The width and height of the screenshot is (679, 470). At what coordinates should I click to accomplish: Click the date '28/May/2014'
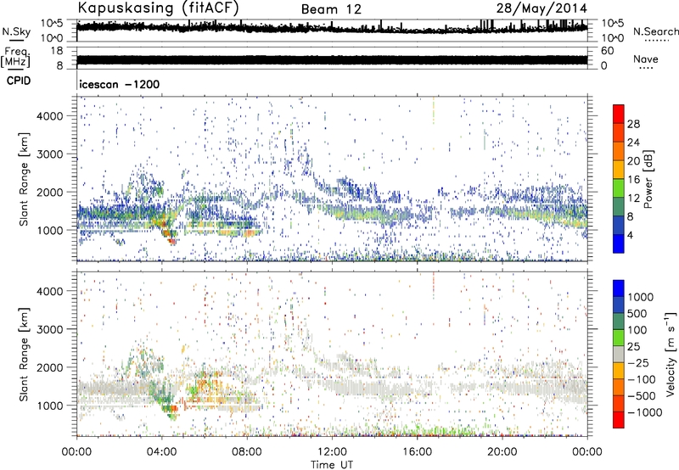click(x=542, y=8)
